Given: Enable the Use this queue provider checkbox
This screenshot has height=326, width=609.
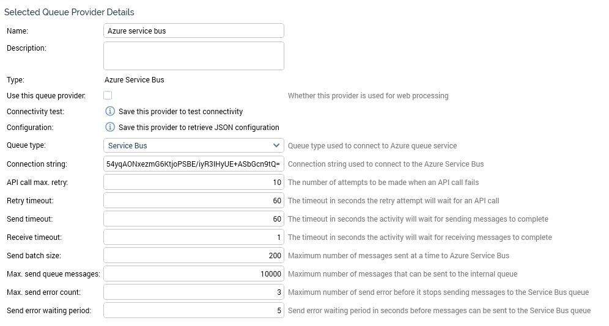Looking at the screenshot, I should [x=108, y=95].
